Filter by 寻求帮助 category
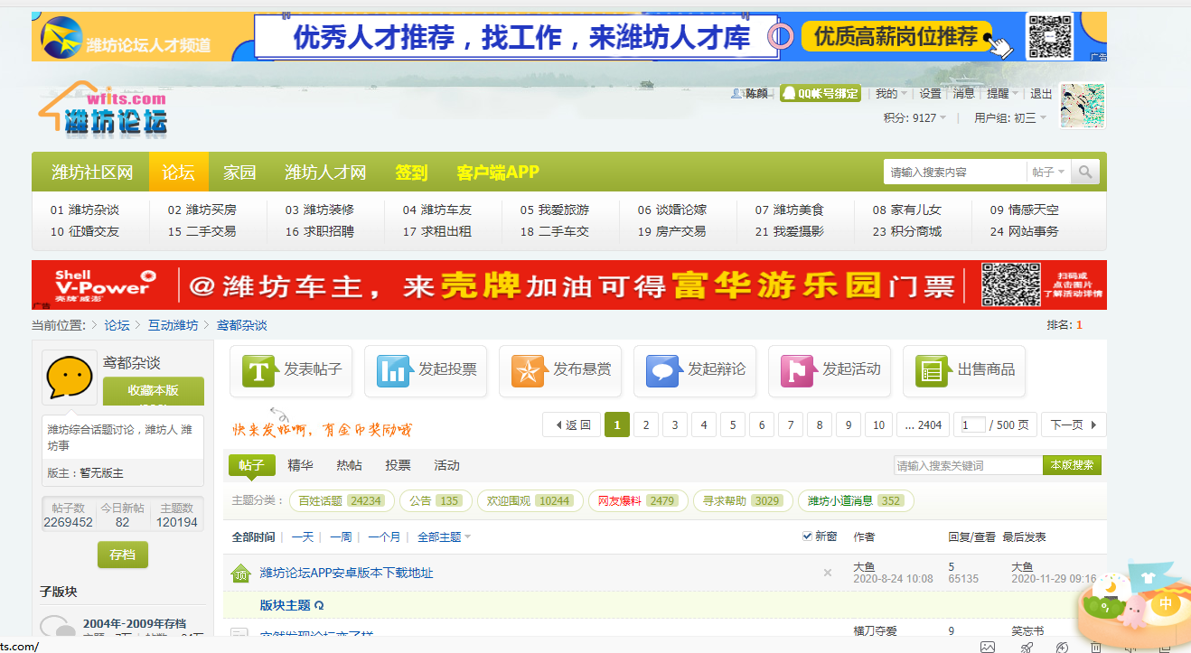 [x=743, y=500]
